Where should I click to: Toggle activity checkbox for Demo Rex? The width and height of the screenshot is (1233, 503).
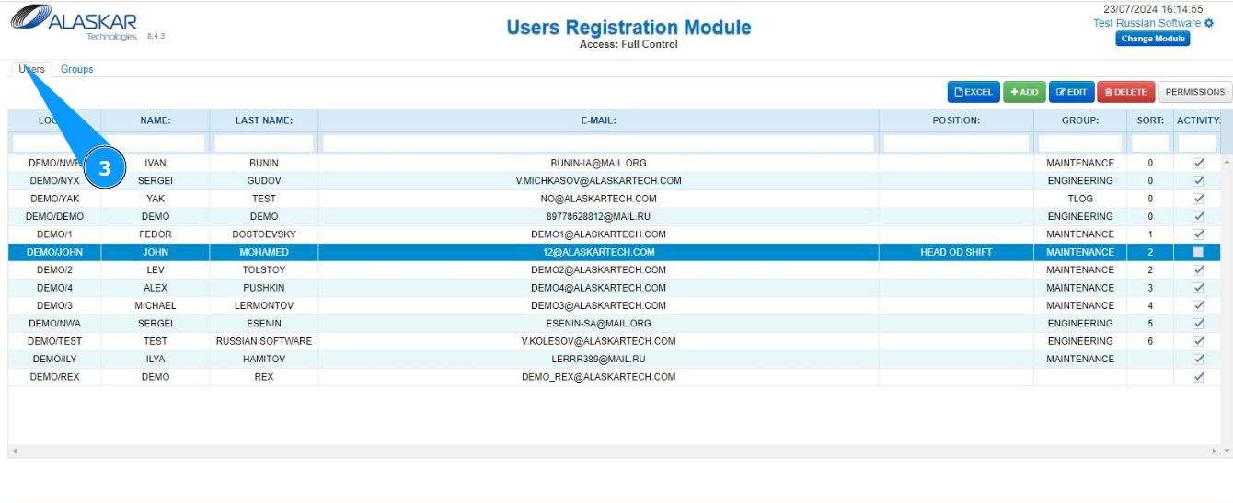(1198, 377)
